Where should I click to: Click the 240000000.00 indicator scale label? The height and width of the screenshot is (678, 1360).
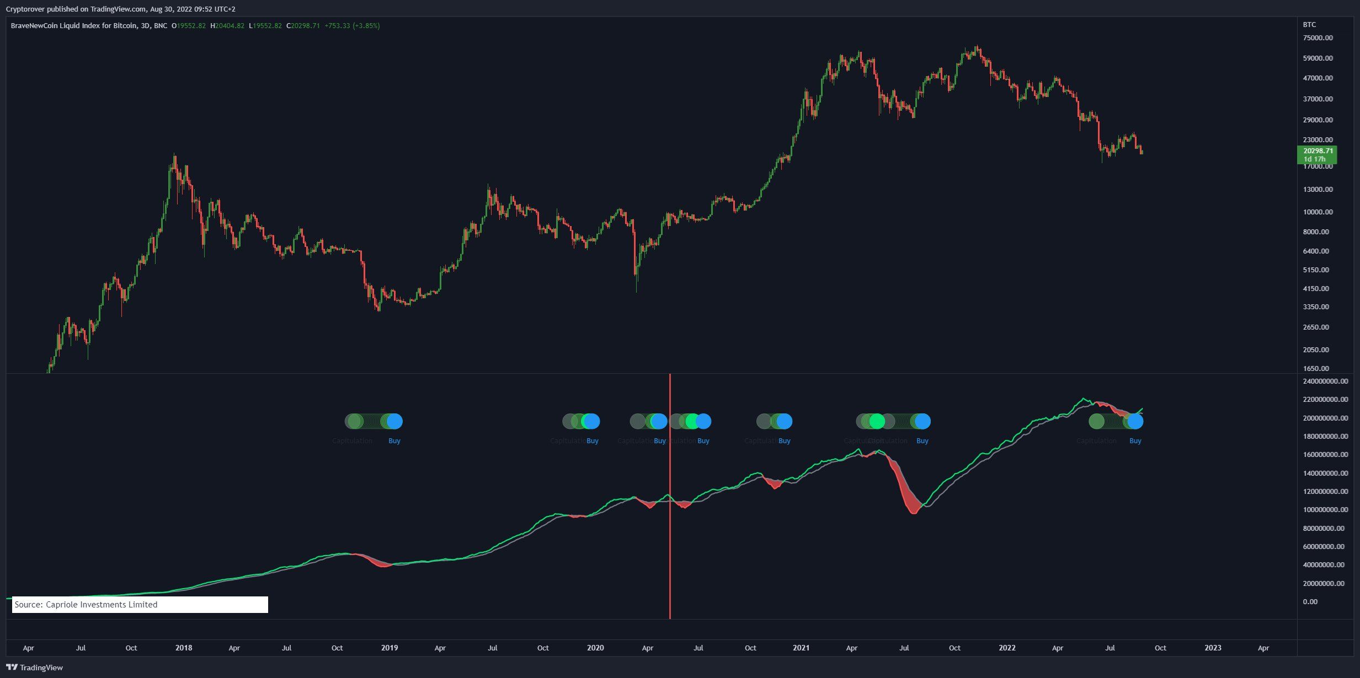[x=1325, y=381]
